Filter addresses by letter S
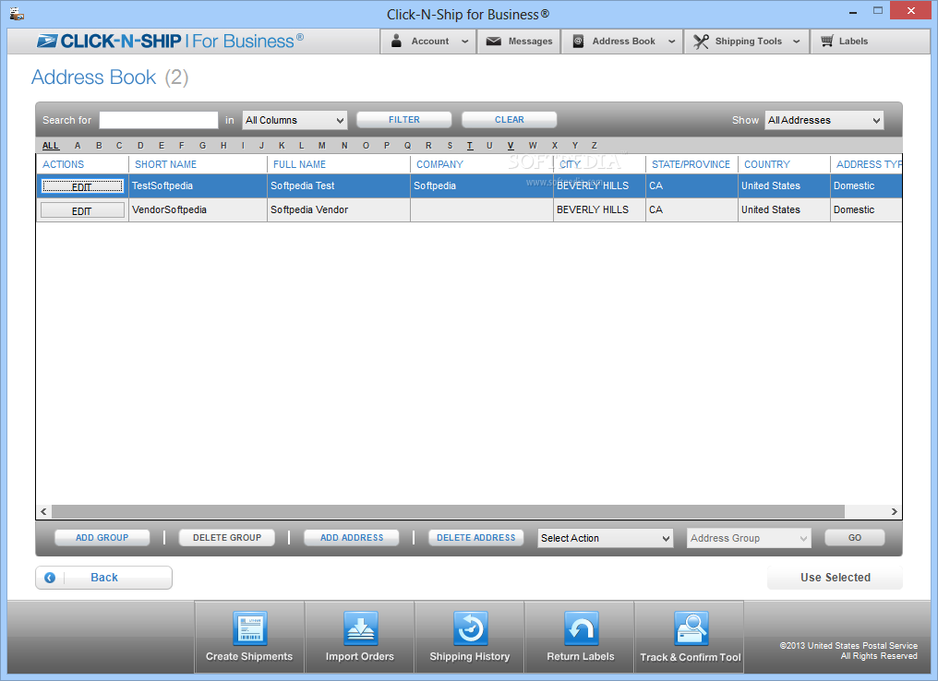Image resolution: width=938 pixels, height=681 pixels. [x=450, y=145]
